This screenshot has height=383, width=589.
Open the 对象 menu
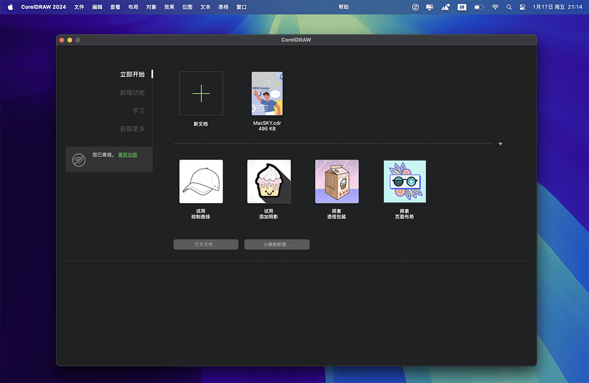pyautogui.click(x=151, y=7)
